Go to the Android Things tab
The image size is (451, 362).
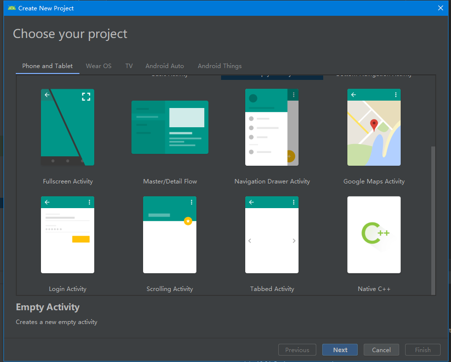(220, 66)
